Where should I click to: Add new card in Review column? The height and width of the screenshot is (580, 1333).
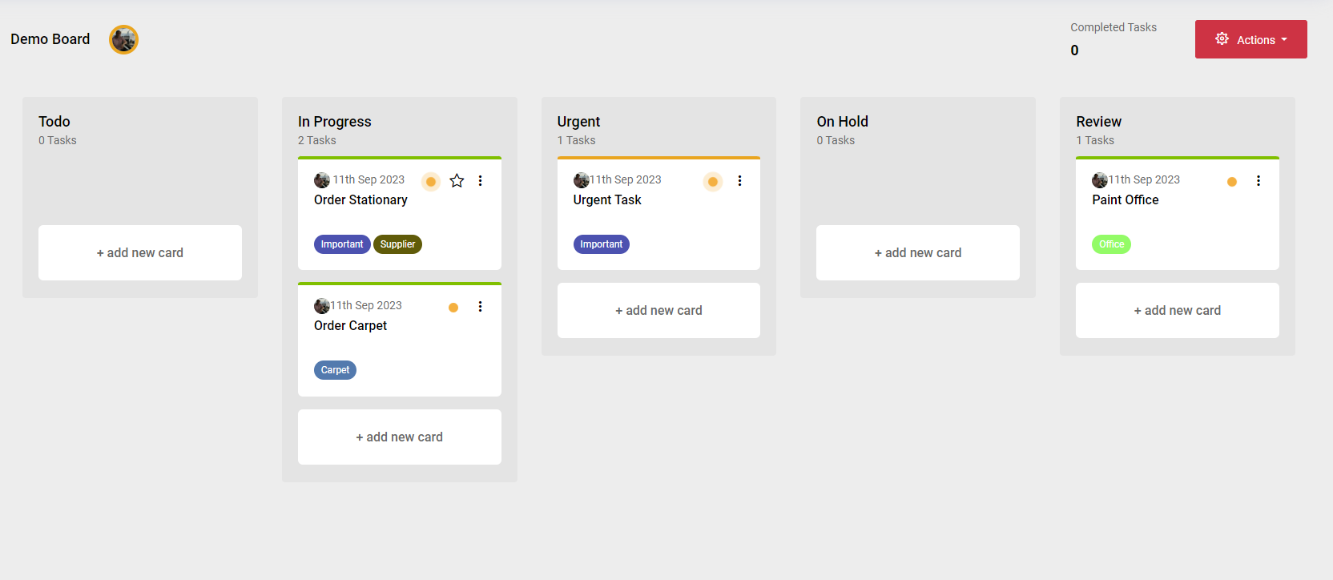coord(1177,310)
